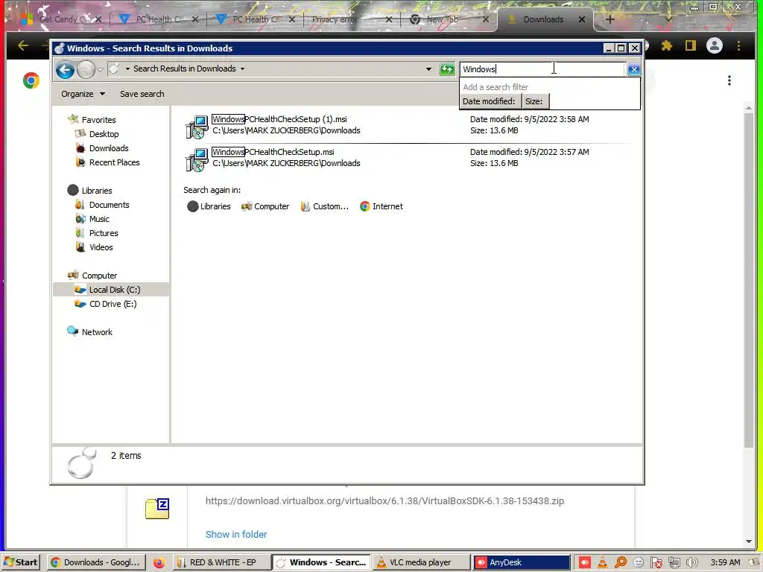Expand the address bar history dropdown arrow
The image size is (763, 572).
tap(428, 69)
